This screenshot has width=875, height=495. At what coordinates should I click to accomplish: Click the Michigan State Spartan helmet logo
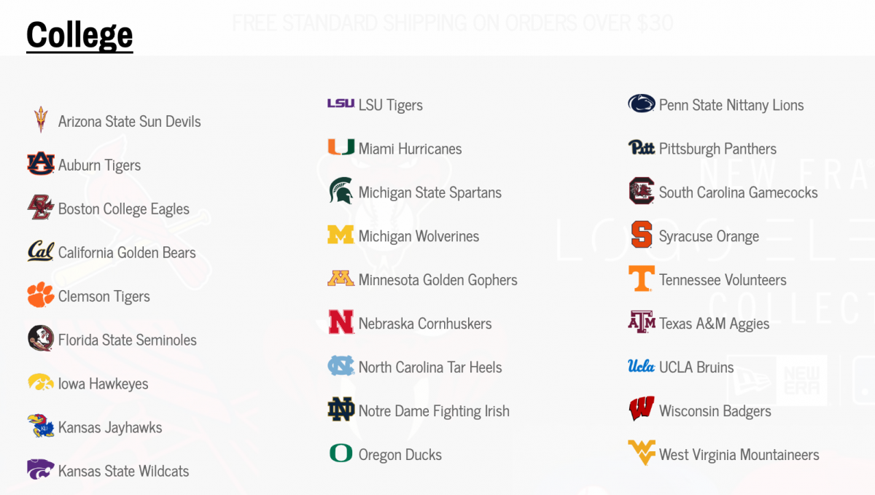pyautogui.click(x=341, y=191)
